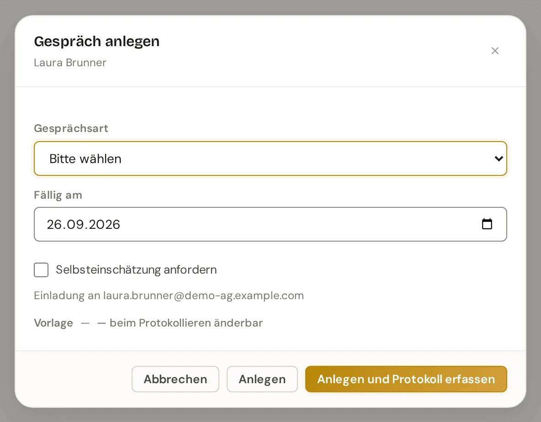Click the Anlegen button
541x422 pixels.
point(262,379)
